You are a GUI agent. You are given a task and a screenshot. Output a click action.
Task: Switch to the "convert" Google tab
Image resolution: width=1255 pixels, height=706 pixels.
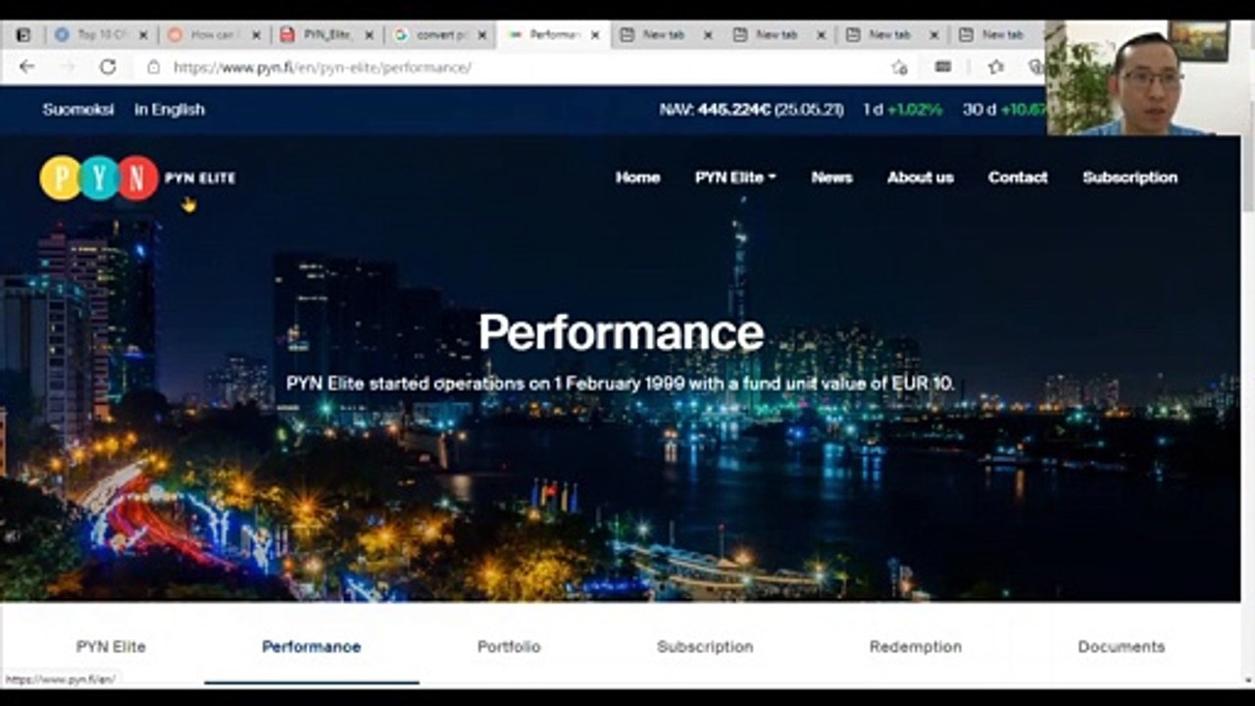point(440,34)
